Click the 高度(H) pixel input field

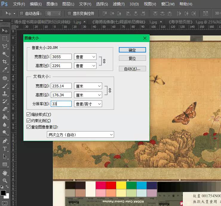61,66
